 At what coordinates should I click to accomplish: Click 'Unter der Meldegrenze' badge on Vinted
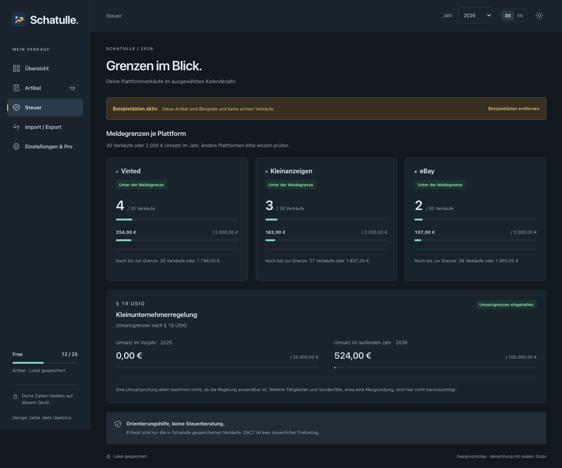[141, 185]
